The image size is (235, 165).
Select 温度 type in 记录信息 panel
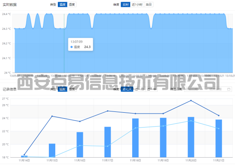(x=62, y=89)
